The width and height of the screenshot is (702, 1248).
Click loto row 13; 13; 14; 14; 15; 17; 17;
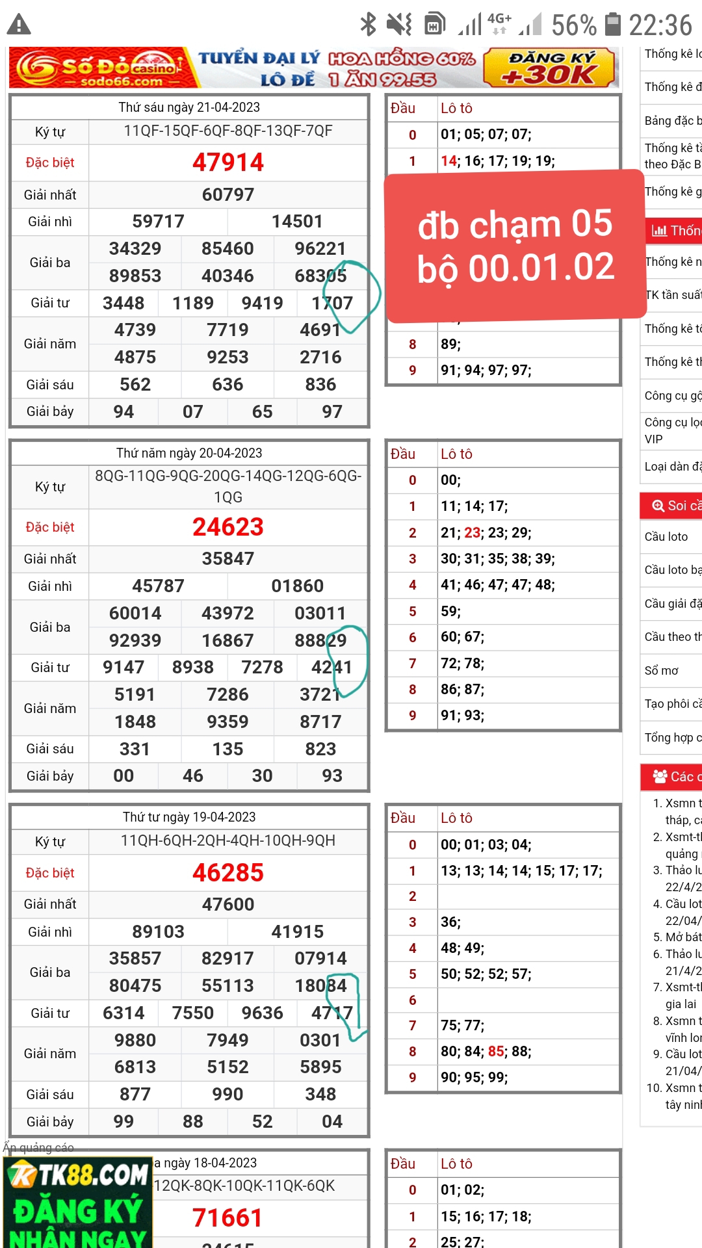click(522, 871)
